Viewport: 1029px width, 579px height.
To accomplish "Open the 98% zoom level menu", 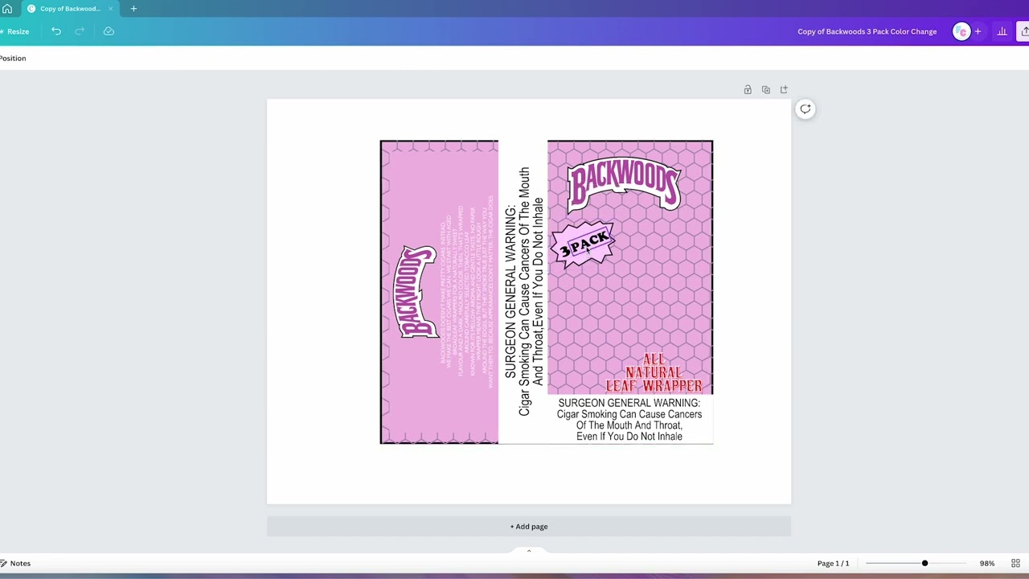I will 986,563.
